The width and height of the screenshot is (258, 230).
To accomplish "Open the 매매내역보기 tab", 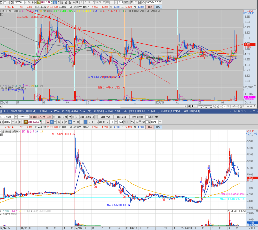I will 87,117.
